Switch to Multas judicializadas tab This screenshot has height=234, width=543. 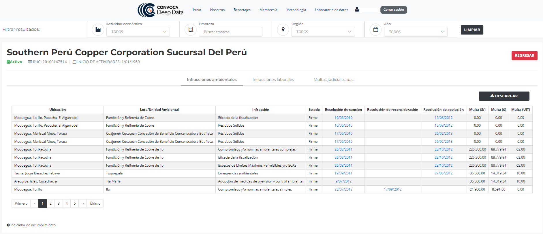coord(333,80)
